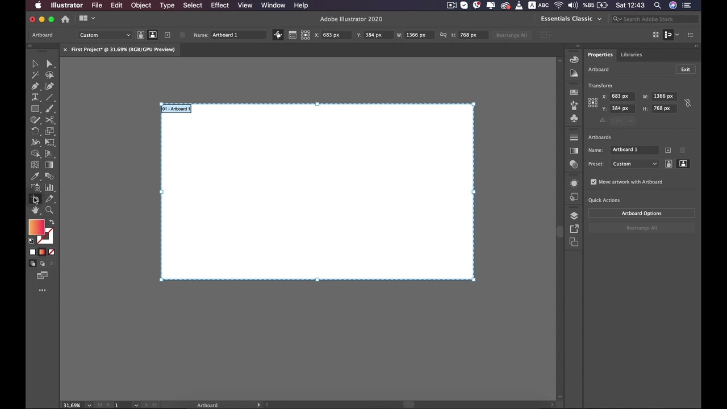Screen dimensions: 727x409
Task: Set portrait orientation in Properties panel
Action: (669, 164)
